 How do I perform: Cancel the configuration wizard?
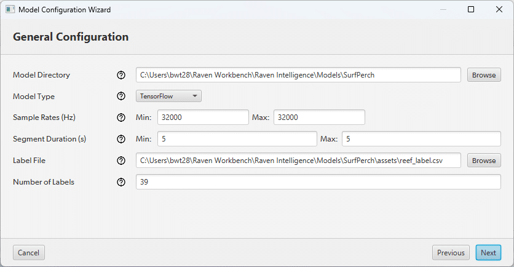29,253
